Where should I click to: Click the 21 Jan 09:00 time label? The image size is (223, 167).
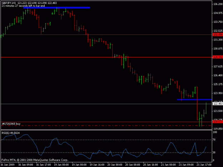click(186, 165)
